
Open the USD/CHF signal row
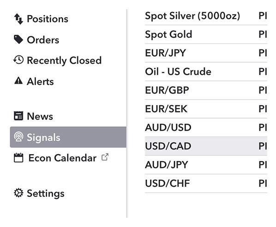coord(206,184)
